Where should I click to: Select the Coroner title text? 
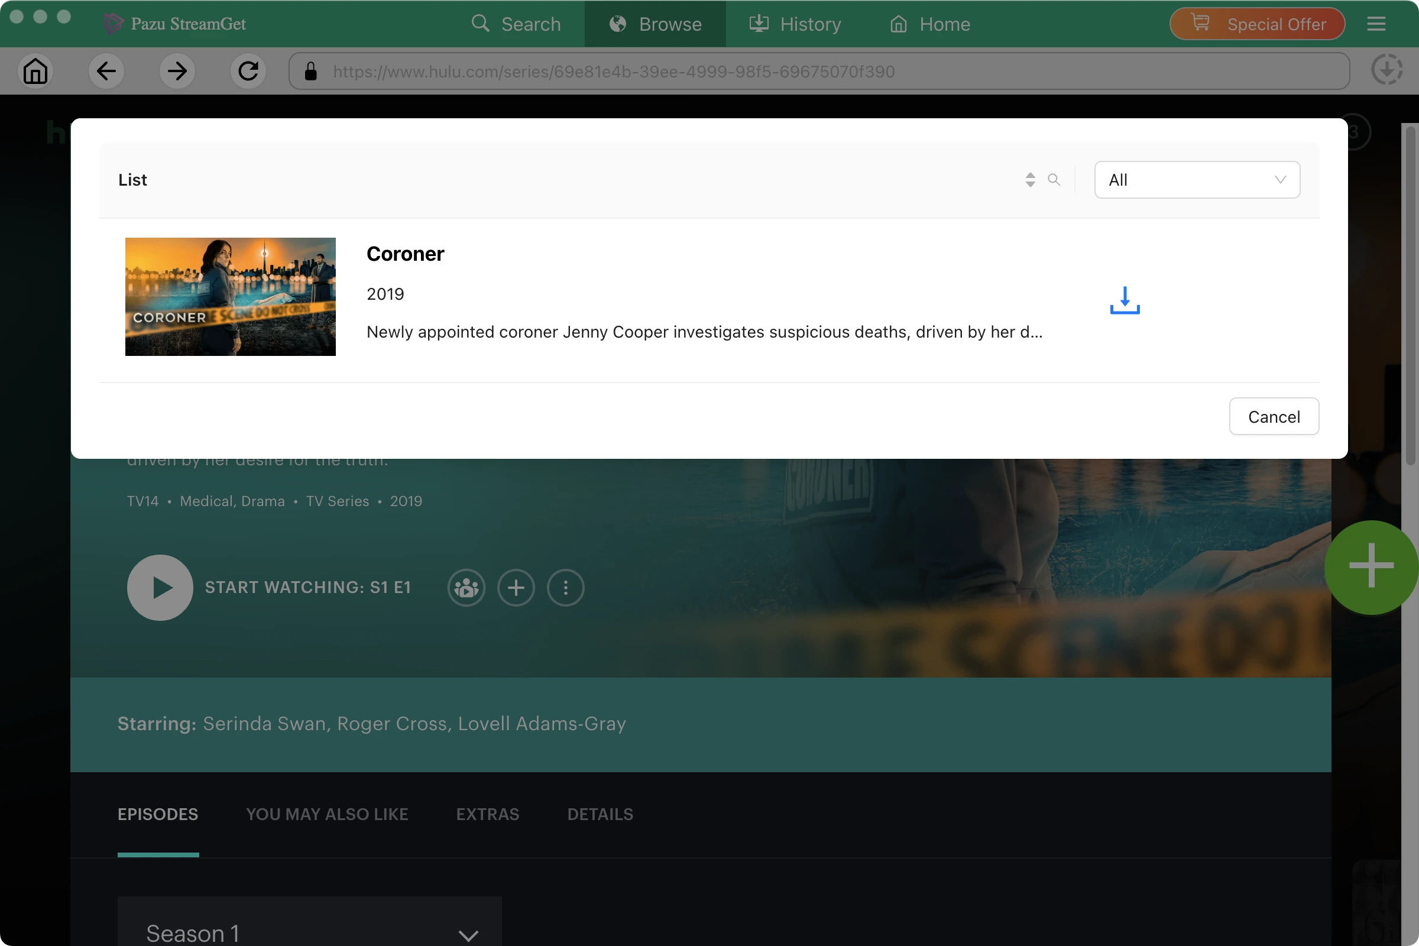click(x=406, y=254)
